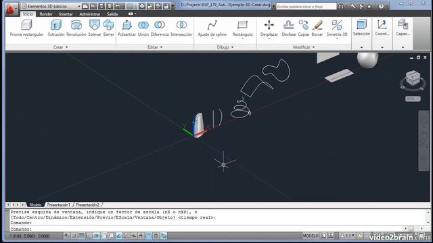Choose the Desfase offset tool
The image size is (433, 243).
click(289, 28)
